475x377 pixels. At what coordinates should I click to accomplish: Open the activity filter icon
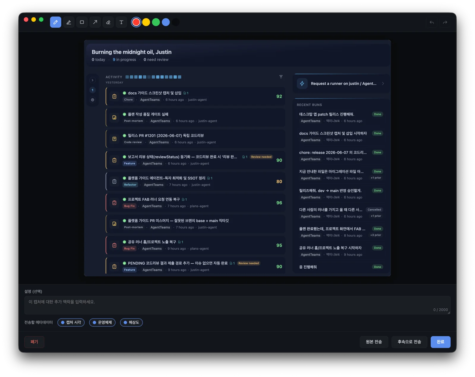tap(281, 77)
